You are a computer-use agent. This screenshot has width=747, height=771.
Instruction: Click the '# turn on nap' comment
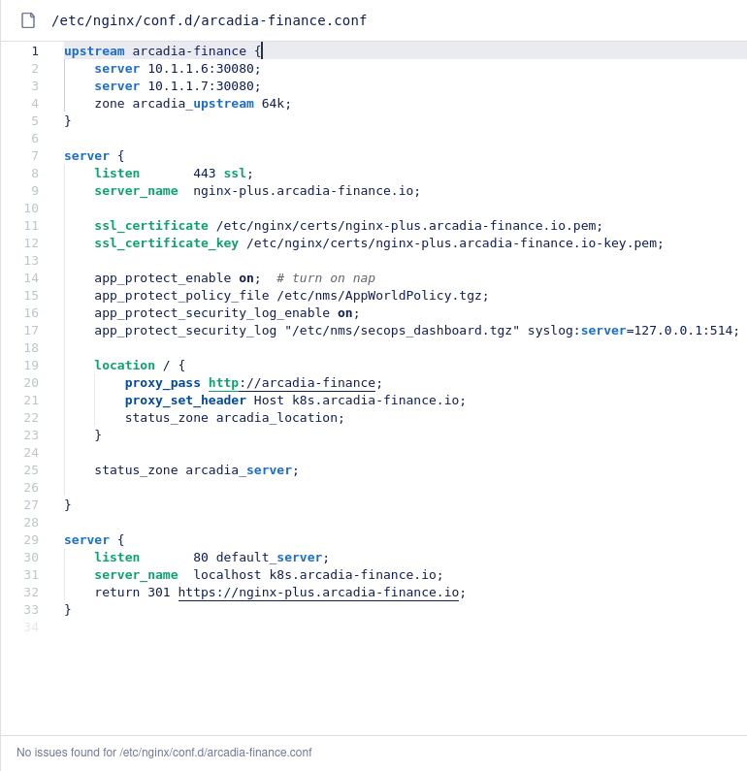pos(326,278)
